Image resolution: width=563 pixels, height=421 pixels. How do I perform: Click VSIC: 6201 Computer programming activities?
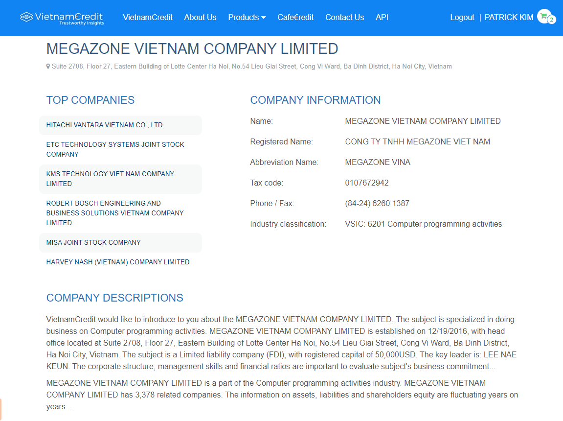pos(423,224)
